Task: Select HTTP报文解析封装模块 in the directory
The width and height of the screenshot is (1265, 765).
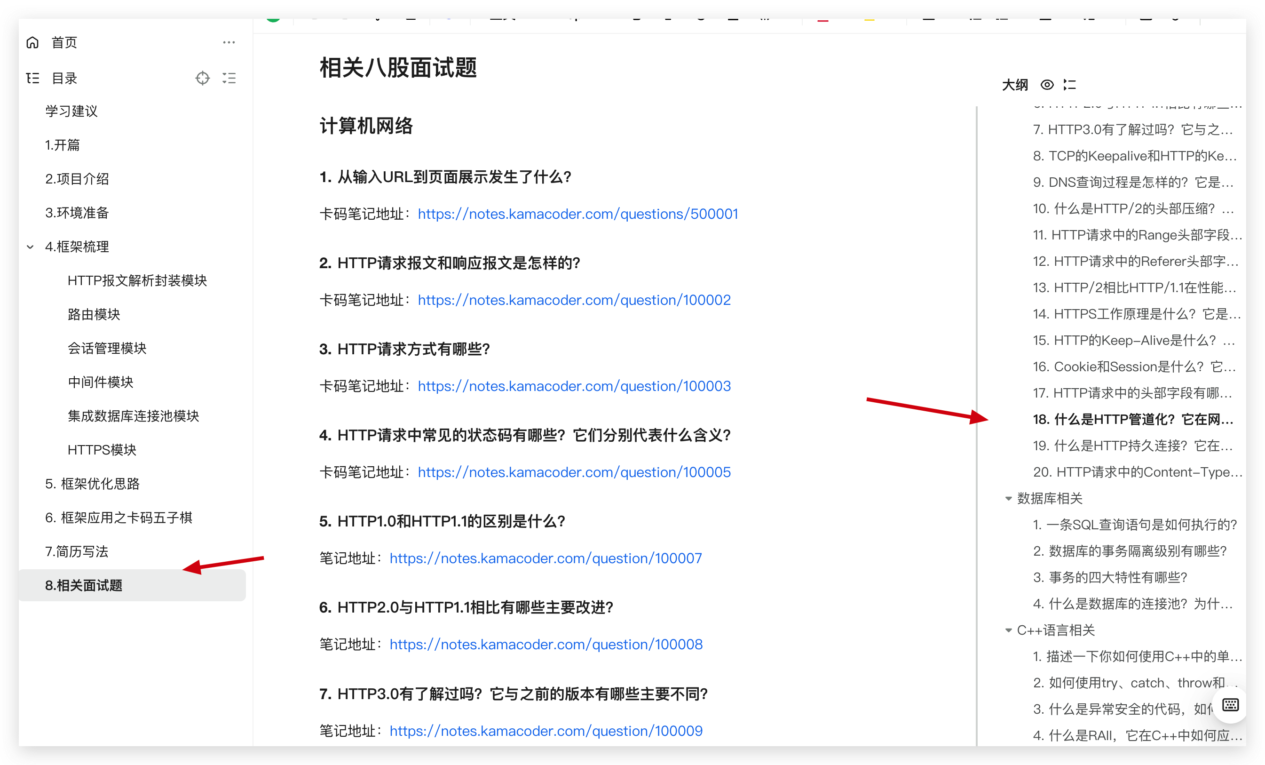Action: point(137,280)
